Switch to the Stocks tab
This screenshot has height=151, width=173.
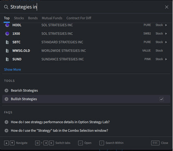tap(19, 18)
